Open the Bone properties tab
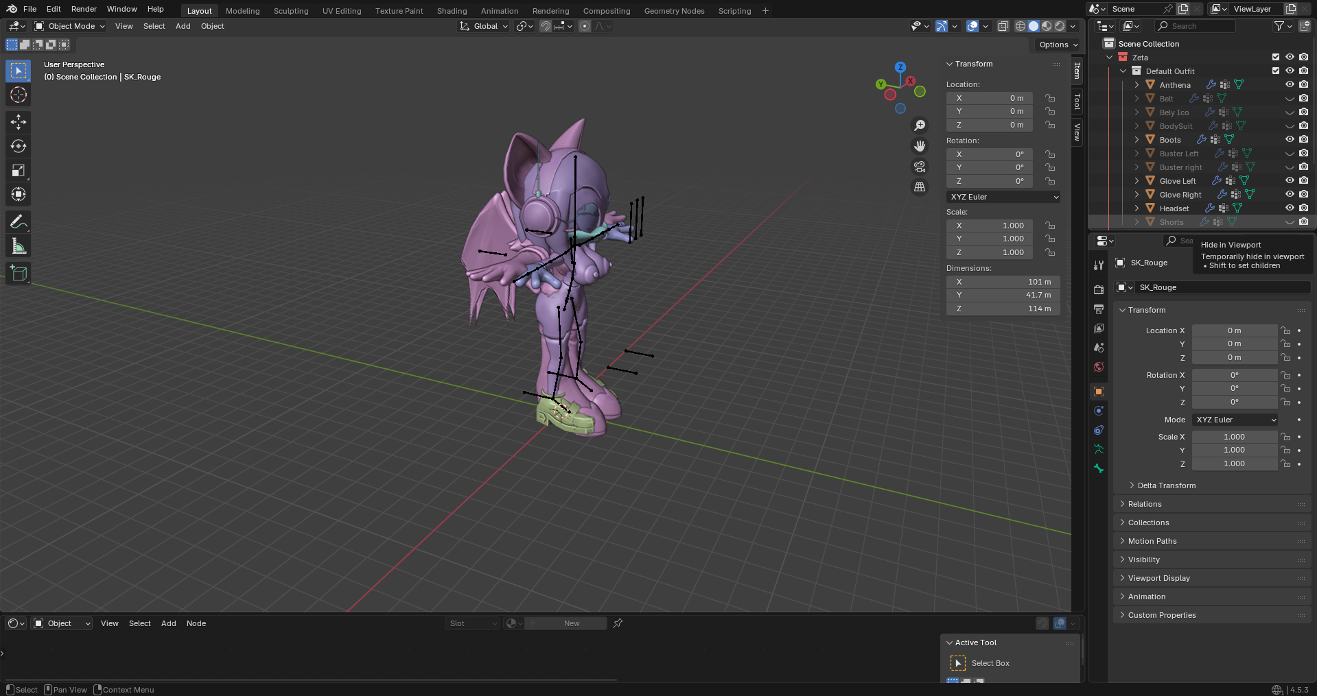1317x696 pixels. pyautogui.click(x=1099, y=468)
